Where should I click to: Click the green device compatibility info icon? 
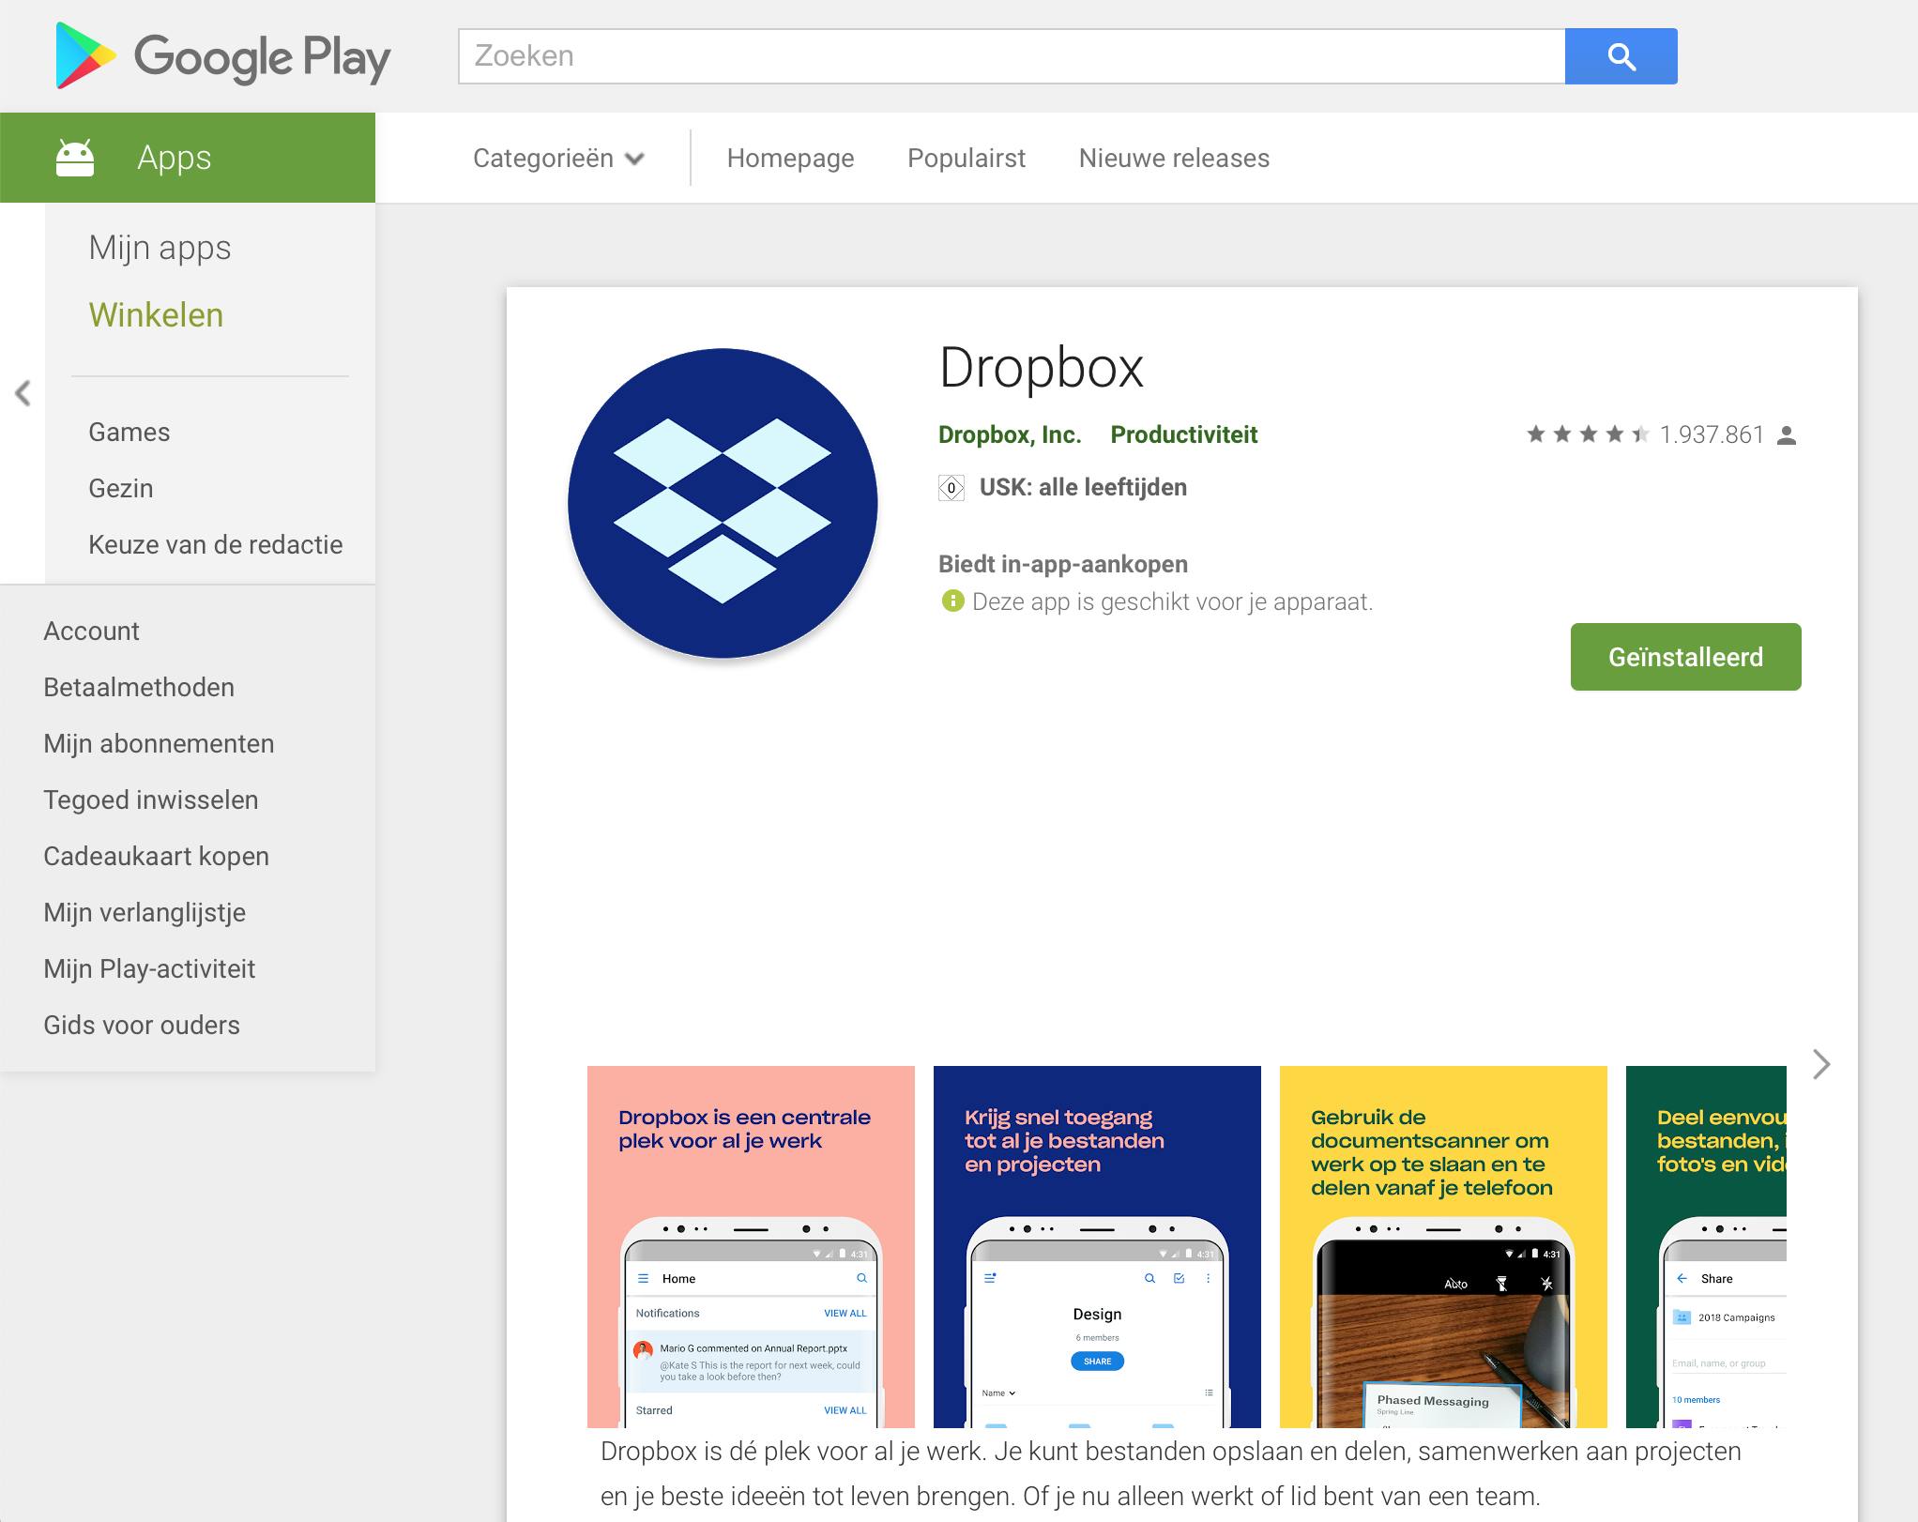click(952, 601)
